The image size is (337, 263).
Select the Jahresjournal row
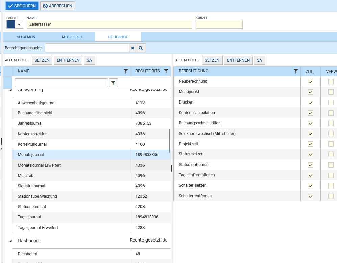point(92,123)
